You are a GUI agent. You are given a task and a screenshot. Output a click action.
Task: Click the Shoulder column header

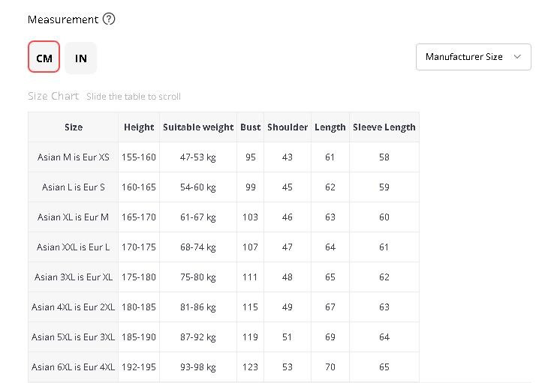(x=288, y=127)
